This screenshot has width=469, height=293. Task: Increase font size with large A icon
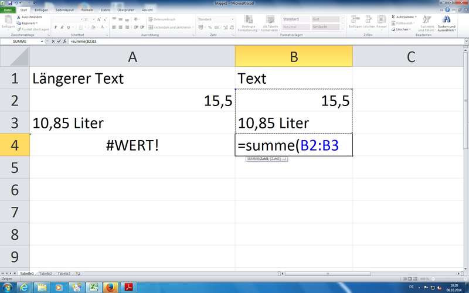98,19
